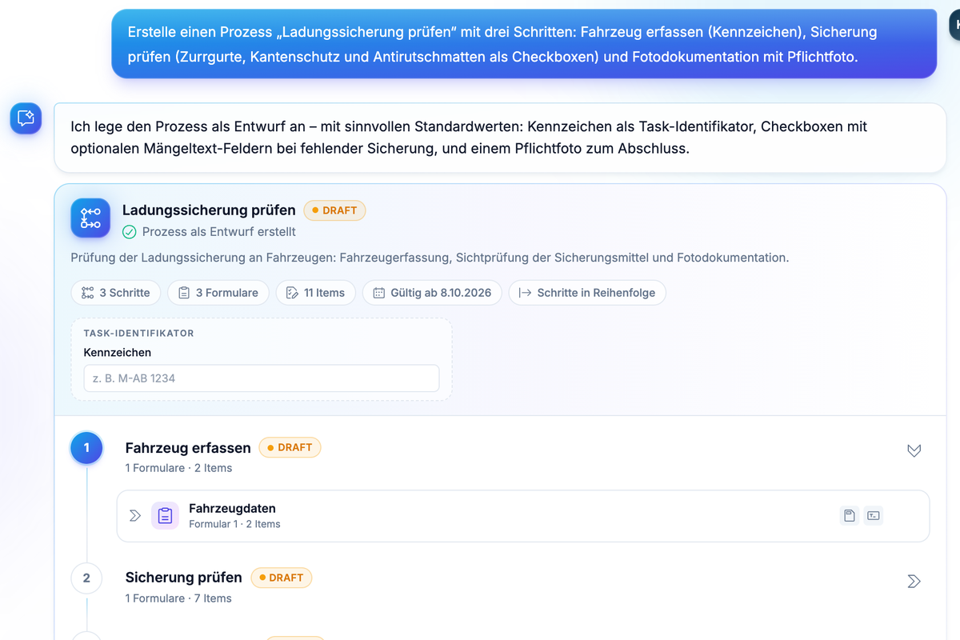Viewport: 960px width, 640px height.
Task: Select step number 2 circle
Action: [86, 578]
